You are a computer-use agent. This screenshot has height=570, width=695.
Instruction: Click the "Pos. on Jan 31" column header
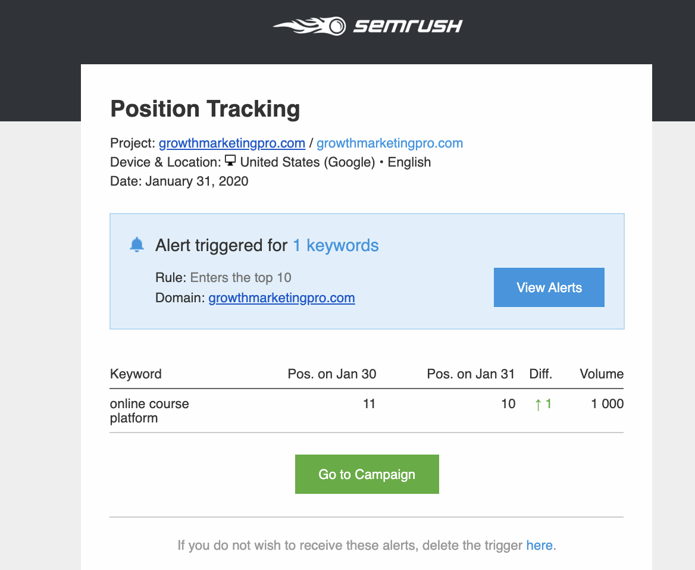tap(471, 374)
